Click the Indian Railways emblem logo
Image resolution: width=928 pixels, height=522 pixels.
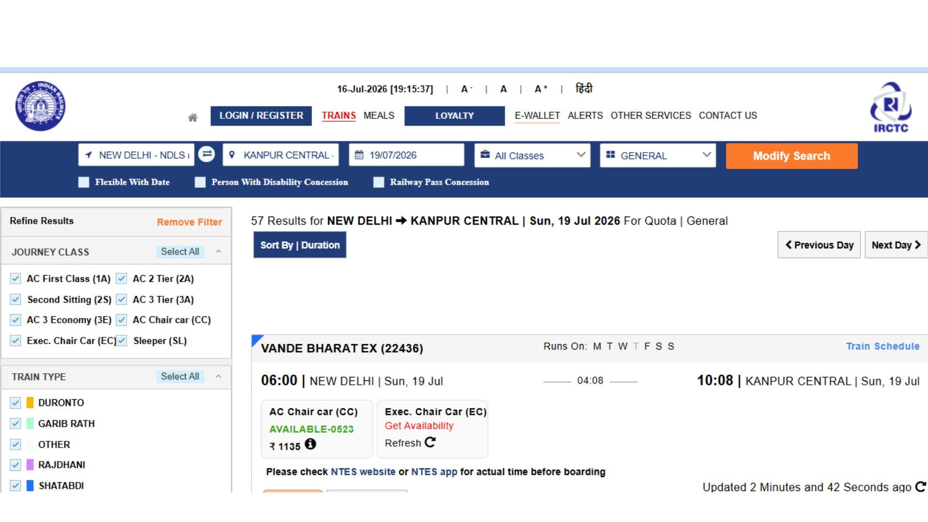41,106
